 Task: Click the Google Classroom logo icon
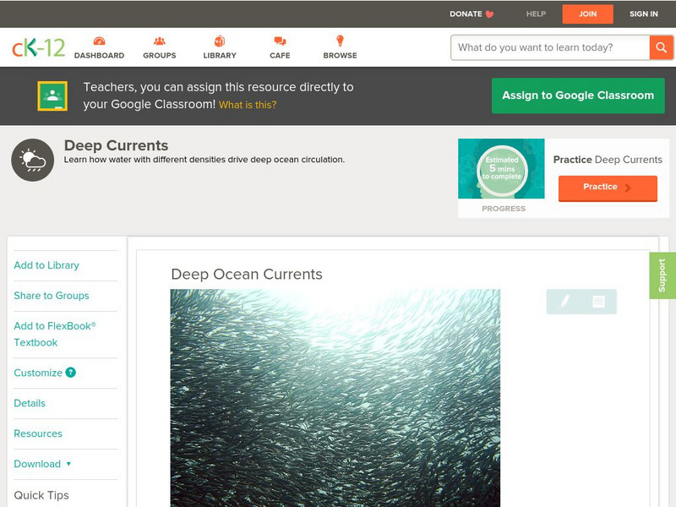(52, 95)
